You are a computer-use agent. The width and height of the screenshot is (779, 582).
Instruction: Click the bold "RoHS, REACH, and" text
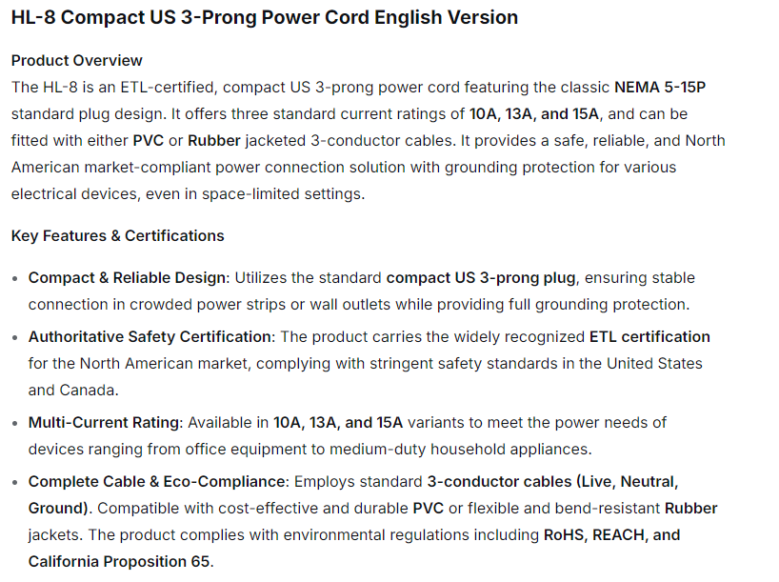[611, 534]
